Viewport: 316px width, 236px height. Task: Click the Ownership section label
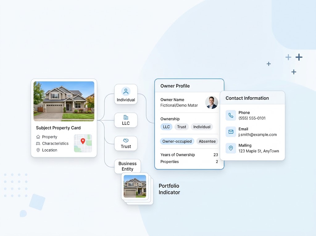pyautogui.click(x=170, y=119)
